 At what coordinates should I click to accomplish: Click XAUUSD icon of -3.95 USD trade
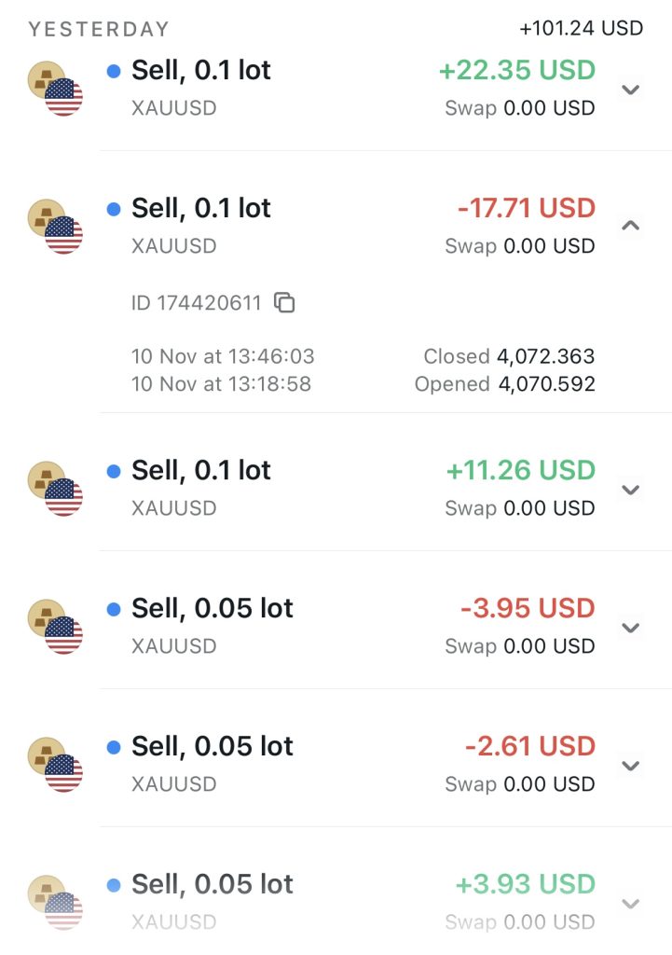[55, 627]
